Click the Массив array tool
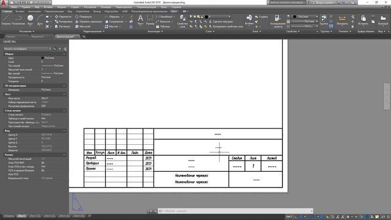Screen dimensions: 391x220 [111, 26]
